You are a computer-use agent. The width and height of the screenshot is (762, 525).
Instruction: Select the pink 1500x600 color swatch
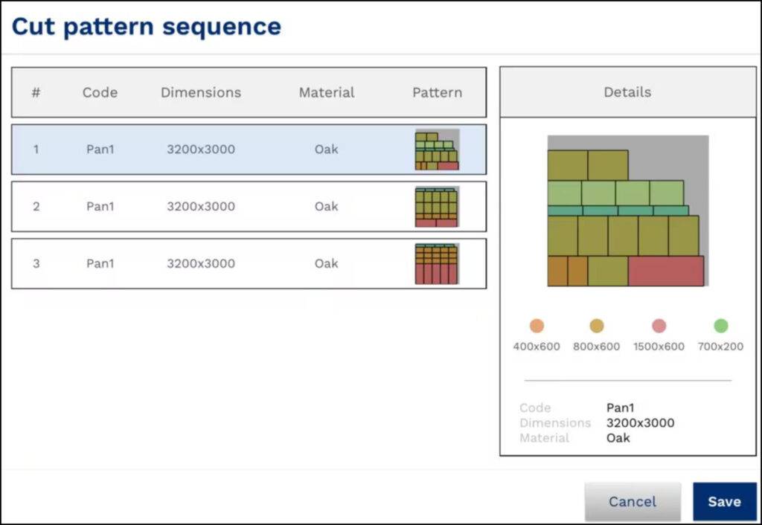point(659,325)
